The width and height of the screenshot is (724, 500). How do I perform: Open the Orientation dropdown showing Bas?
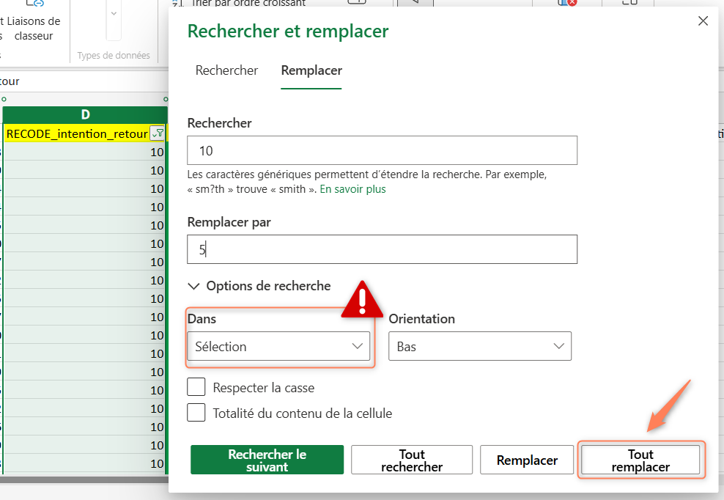click(480, 346)
